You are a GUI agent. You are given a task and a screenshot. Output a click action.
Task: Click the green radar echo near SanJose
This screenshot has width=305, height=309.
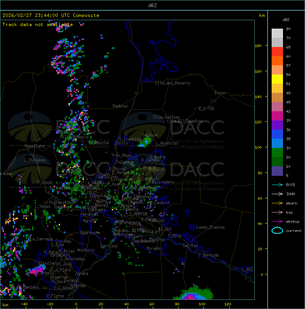click(x=145, y=142)
